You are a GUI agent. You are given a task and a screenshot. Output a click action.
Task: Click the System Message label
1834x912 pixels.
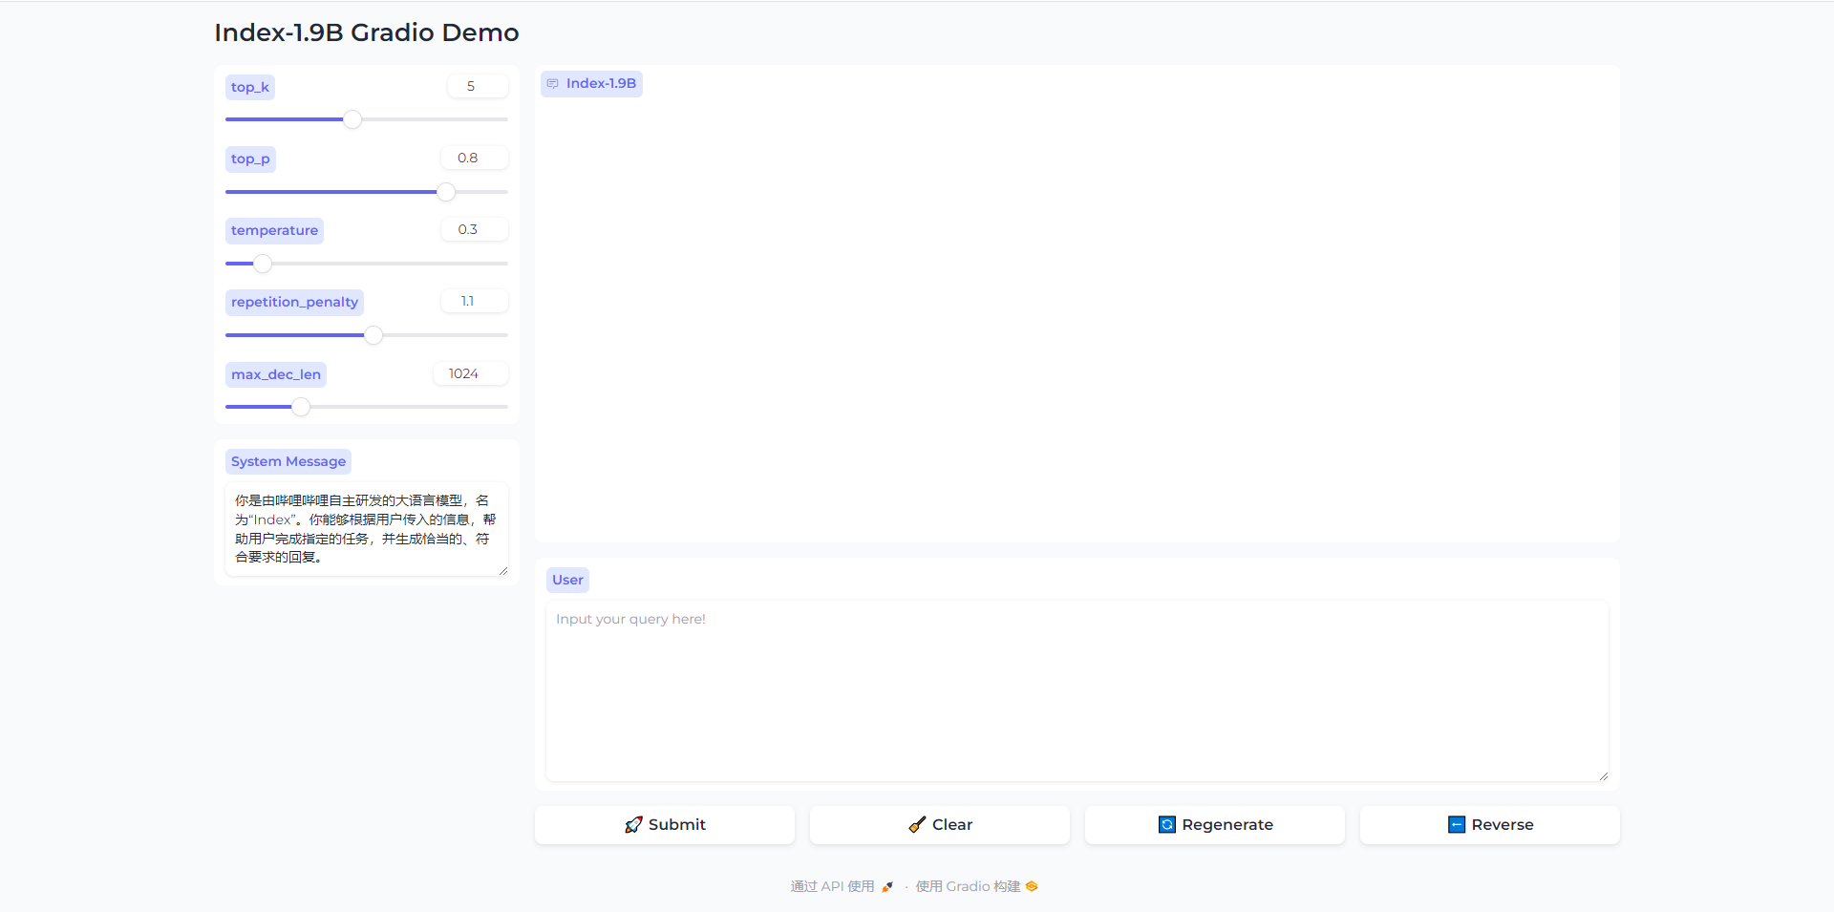(288, 461)
